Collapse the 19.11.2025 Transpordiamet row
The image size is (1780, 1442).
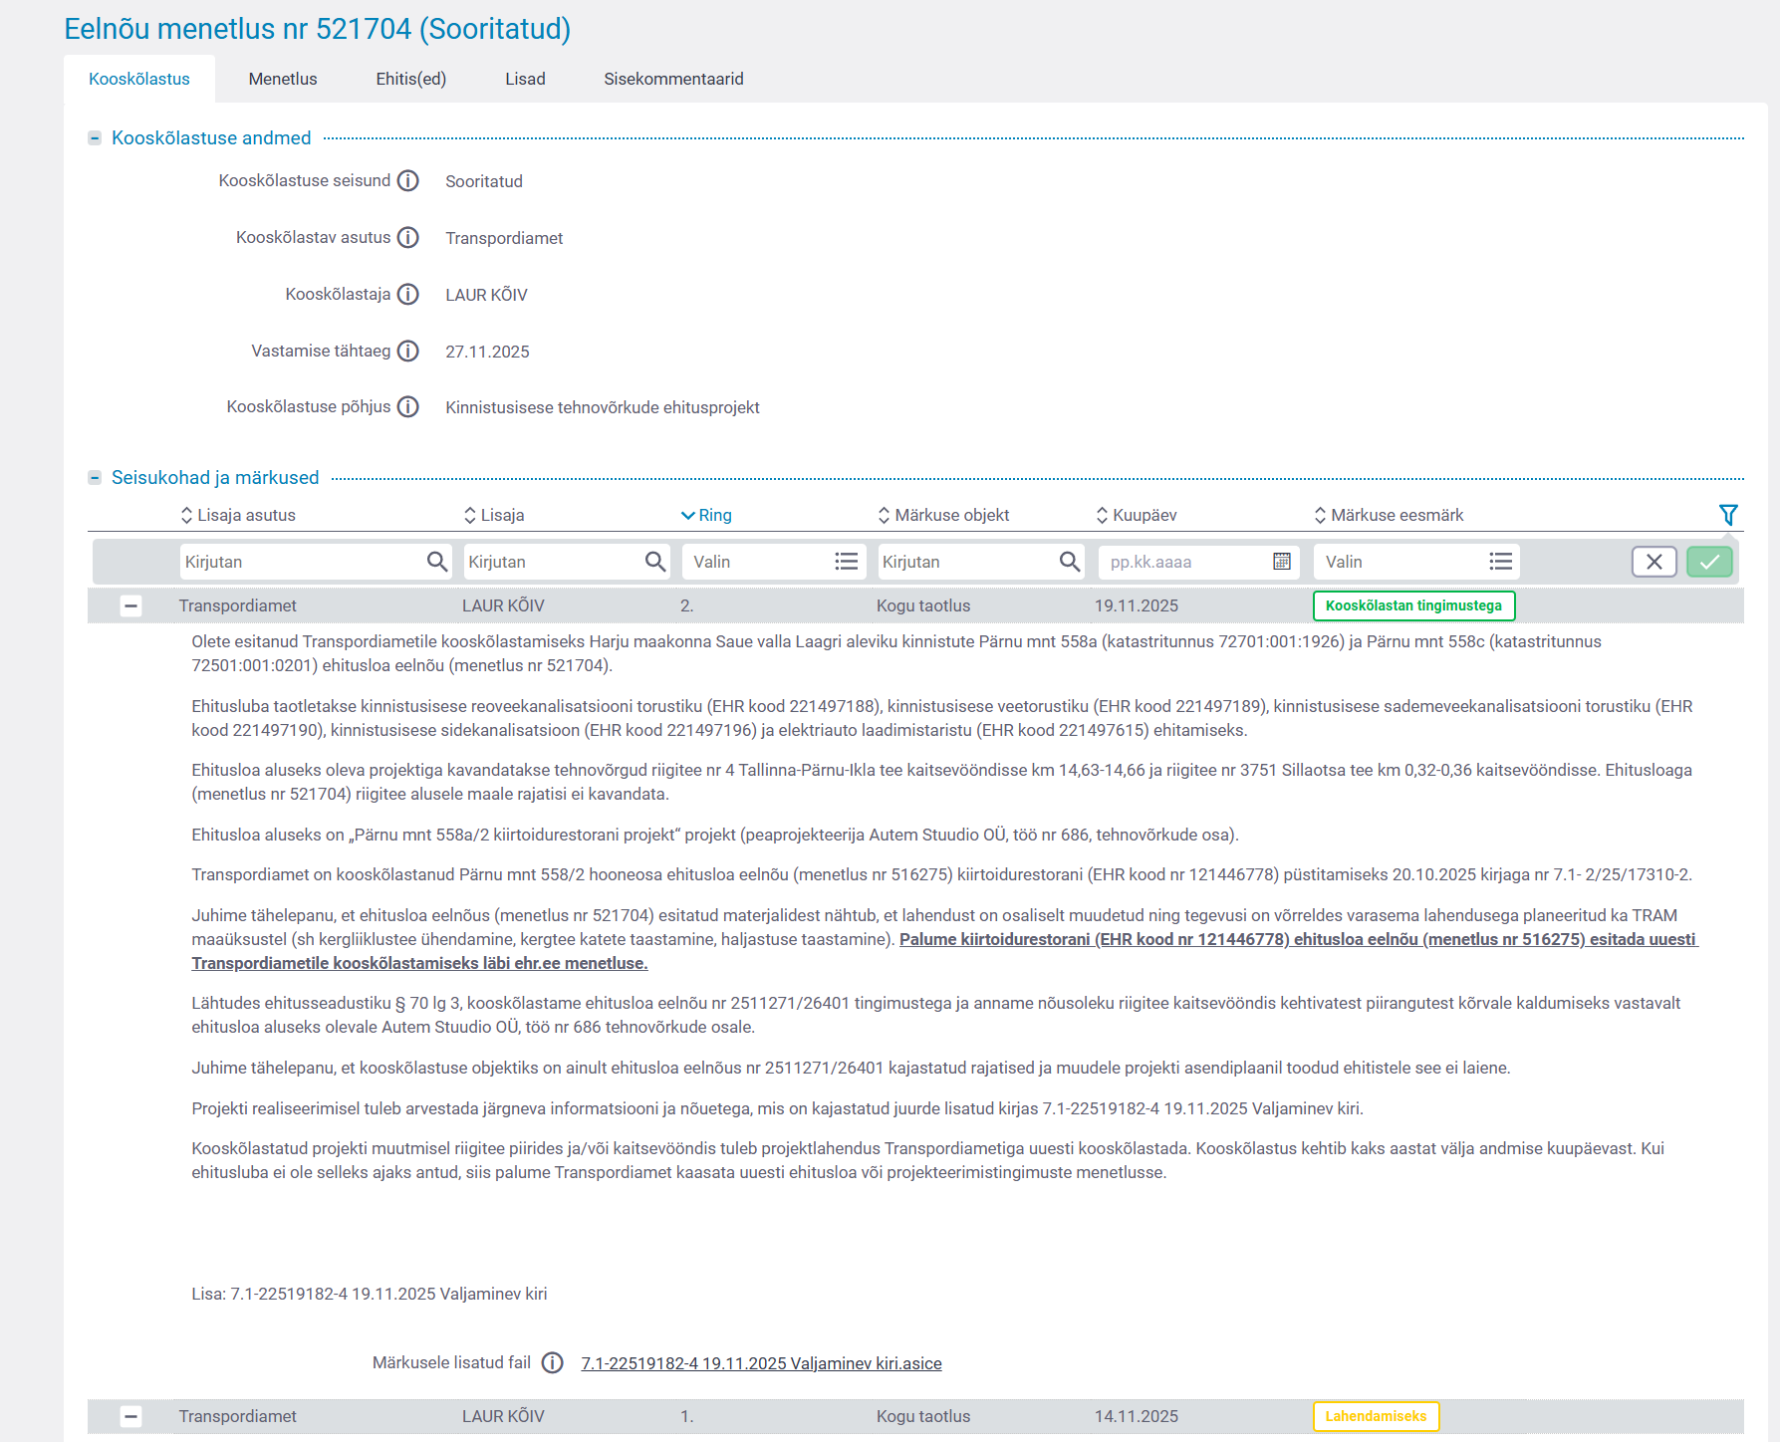coord(130,605)
